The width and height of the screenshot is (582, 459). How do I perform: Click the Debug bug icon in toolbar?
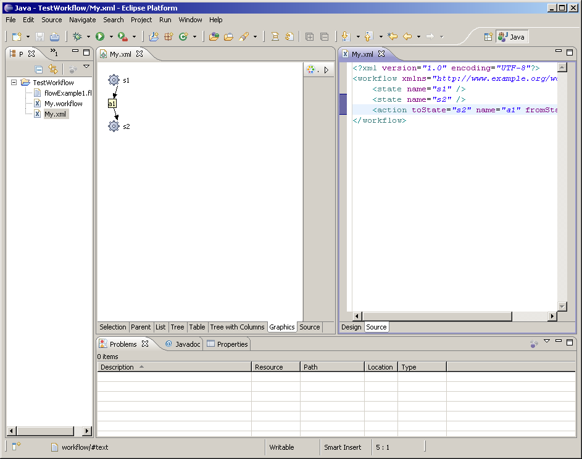tap(77, 37)
